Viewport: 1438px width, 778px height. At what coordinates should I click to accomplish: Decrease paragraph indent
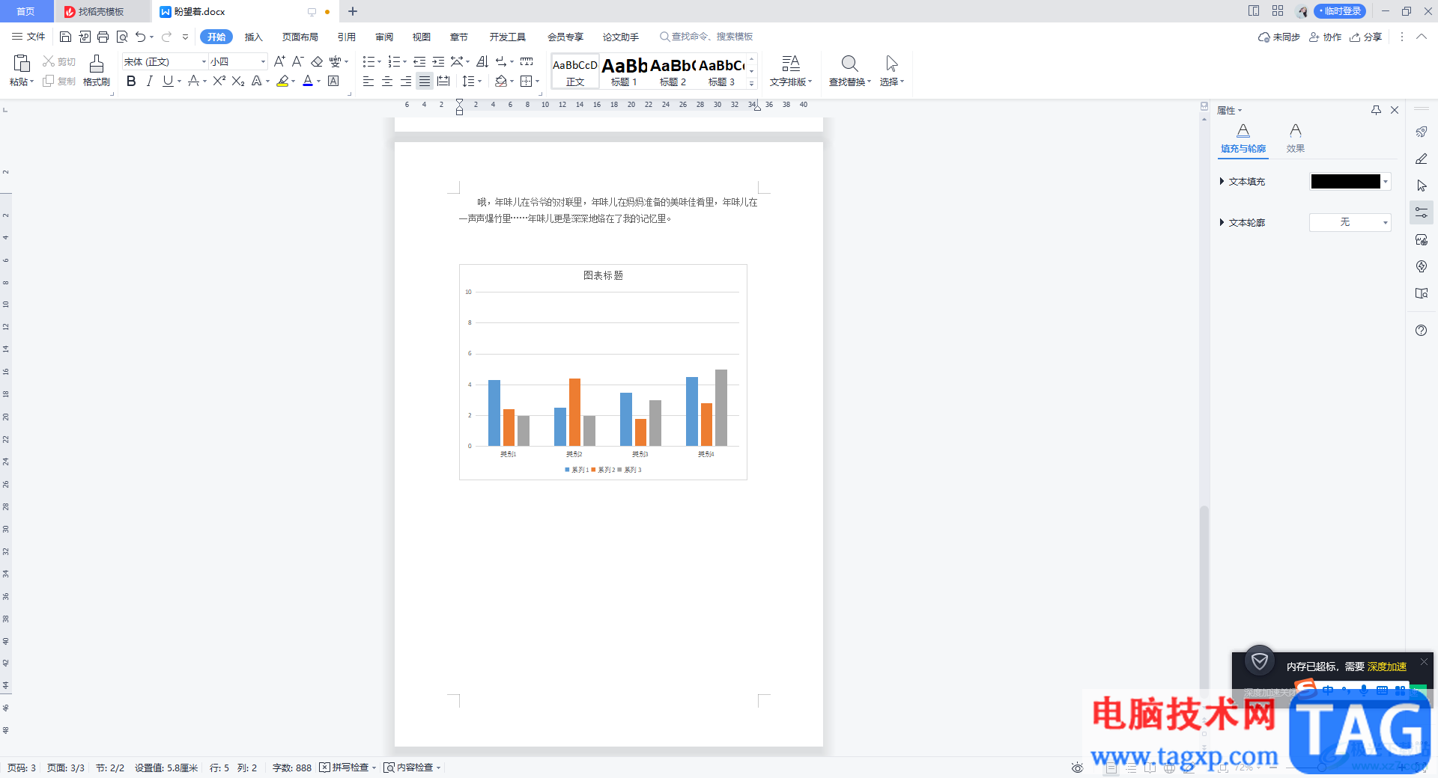(419, 61)
